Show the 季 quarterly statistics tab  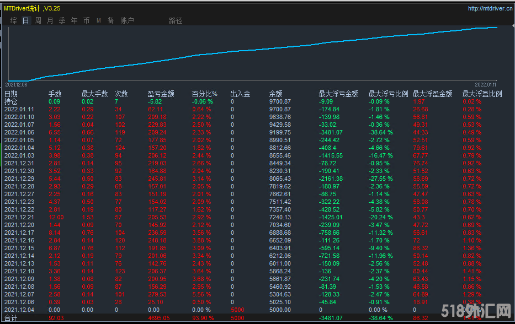coord(62,20)
